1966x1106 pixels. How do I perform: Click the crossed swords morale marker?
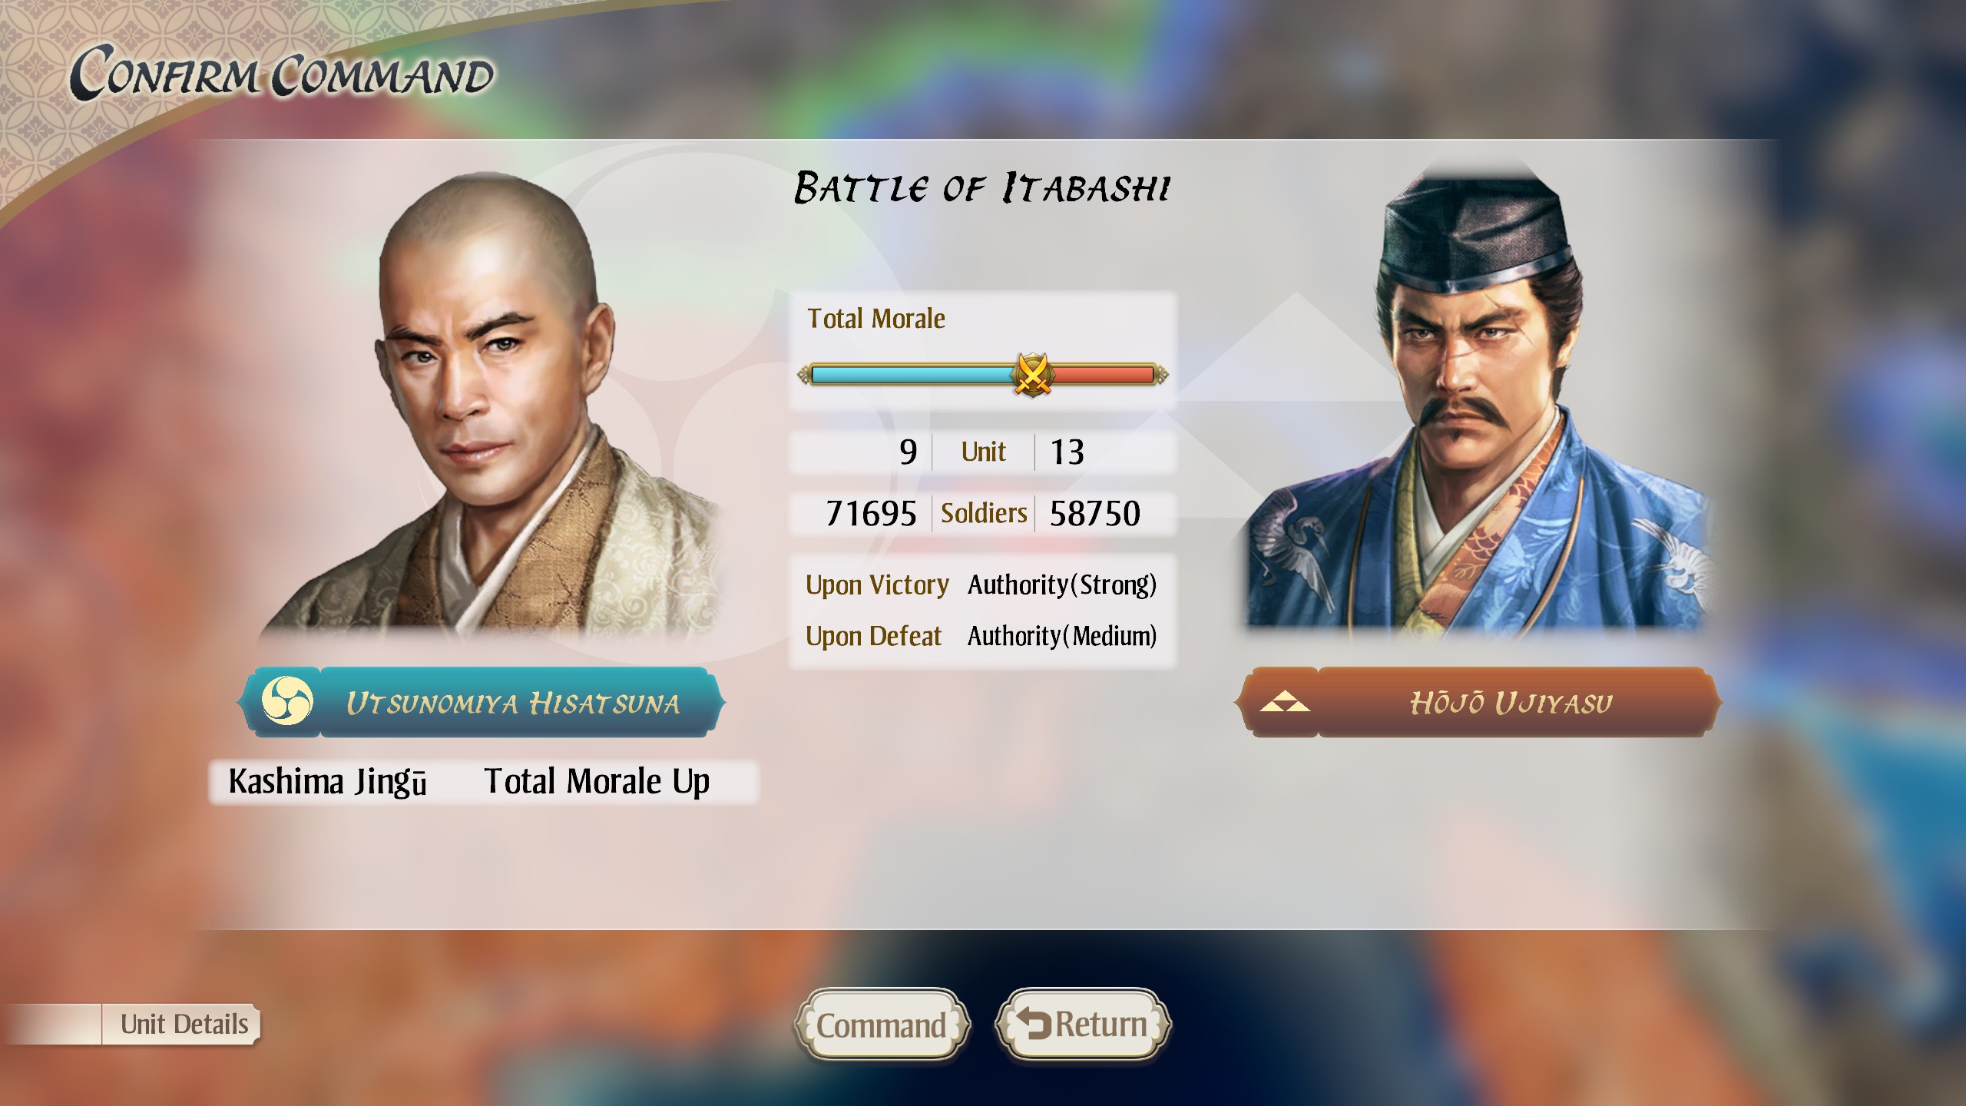tap(1032, 374)
